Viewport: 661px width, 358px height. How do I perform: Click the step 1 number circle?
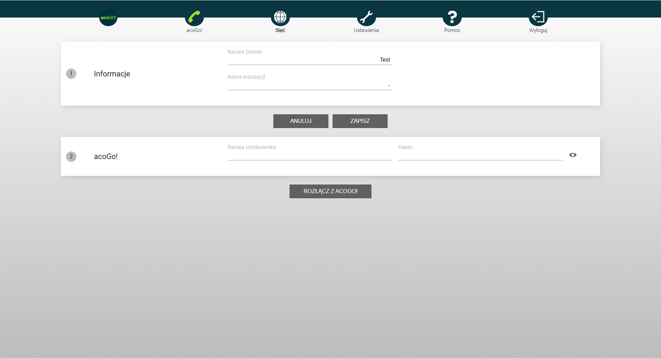pyautogui.click(x=71, y=74)
